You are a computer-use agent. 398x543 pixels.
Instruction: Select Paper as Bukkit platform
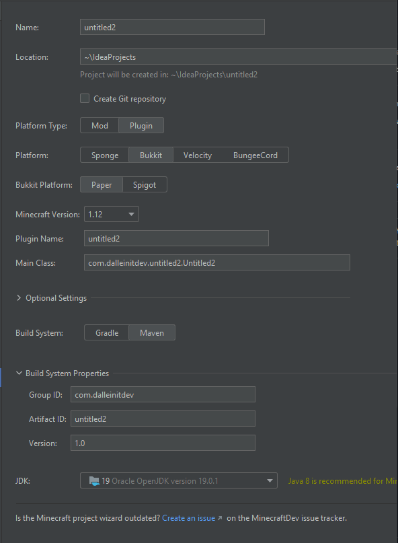(x=102, y=184)
